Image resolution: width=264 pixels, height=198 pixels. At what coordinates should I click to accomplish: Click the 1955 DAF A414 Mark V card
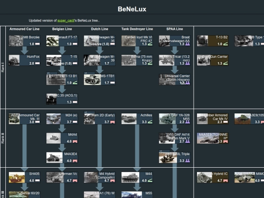click(x=175, y=138)
